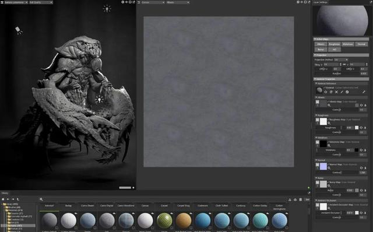Open the Albedo channel dropdown above texture view
The width and height of the screenshot is (373, 232).
178,2
